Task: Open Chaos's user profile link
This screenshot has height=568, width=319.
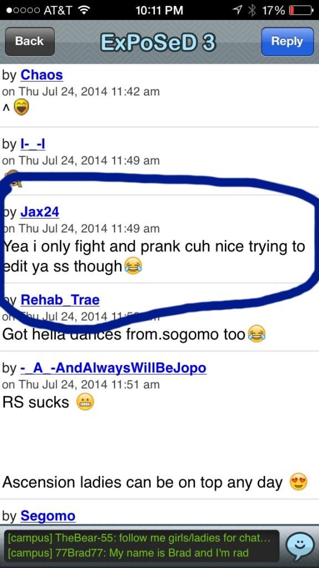Action: 42,75
